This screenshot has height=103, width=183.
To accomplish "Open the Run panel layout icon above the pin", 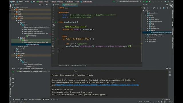I will coord(13,82).
